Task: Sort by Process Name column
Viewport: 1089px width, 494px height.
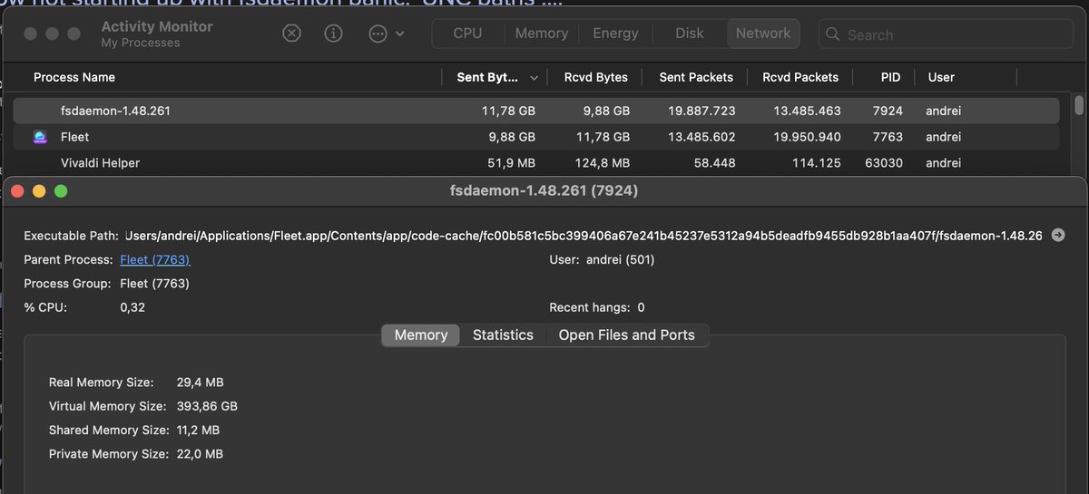Action: (74, 77)
